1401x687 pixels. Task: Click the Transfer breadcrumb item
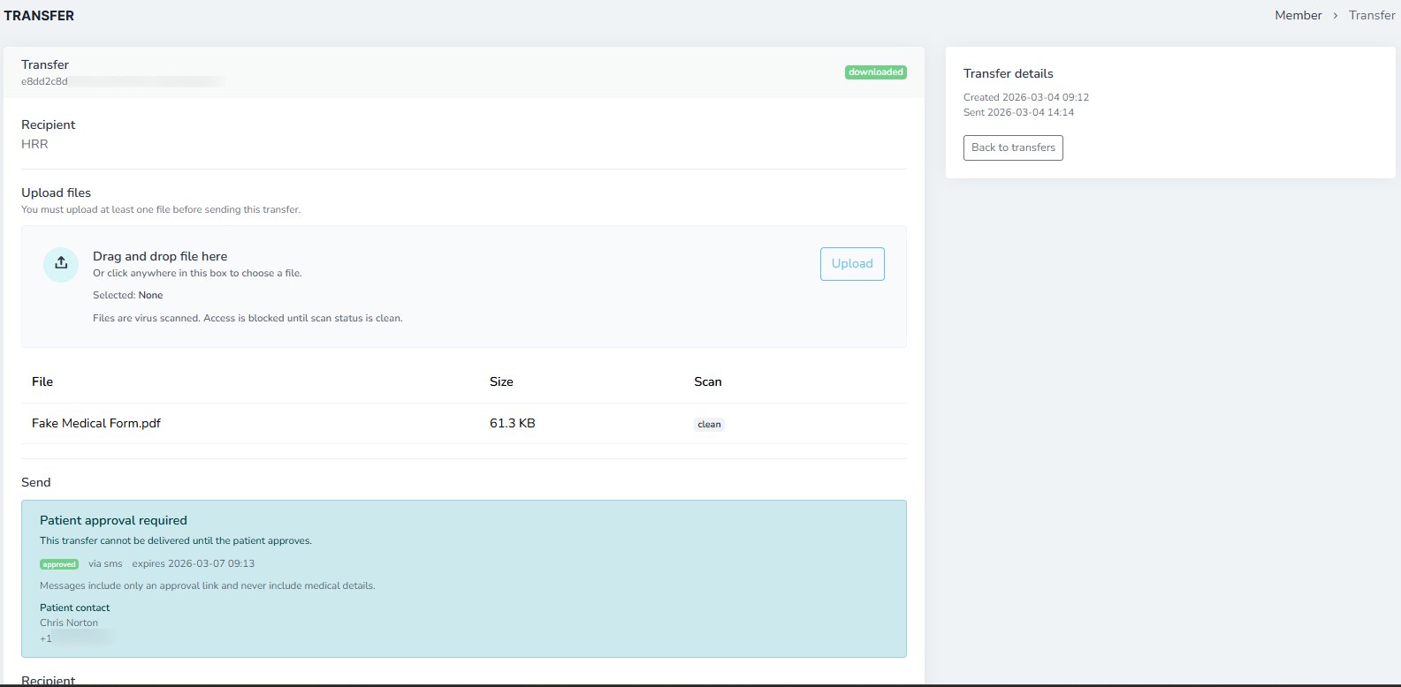pos(1372,15)
